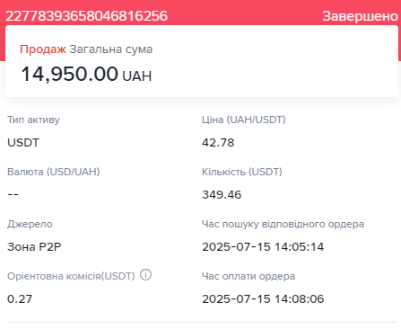Click the Зона P2P source value
The width and height of the screenshot is (401, 329).
click(x=34, y=247)
